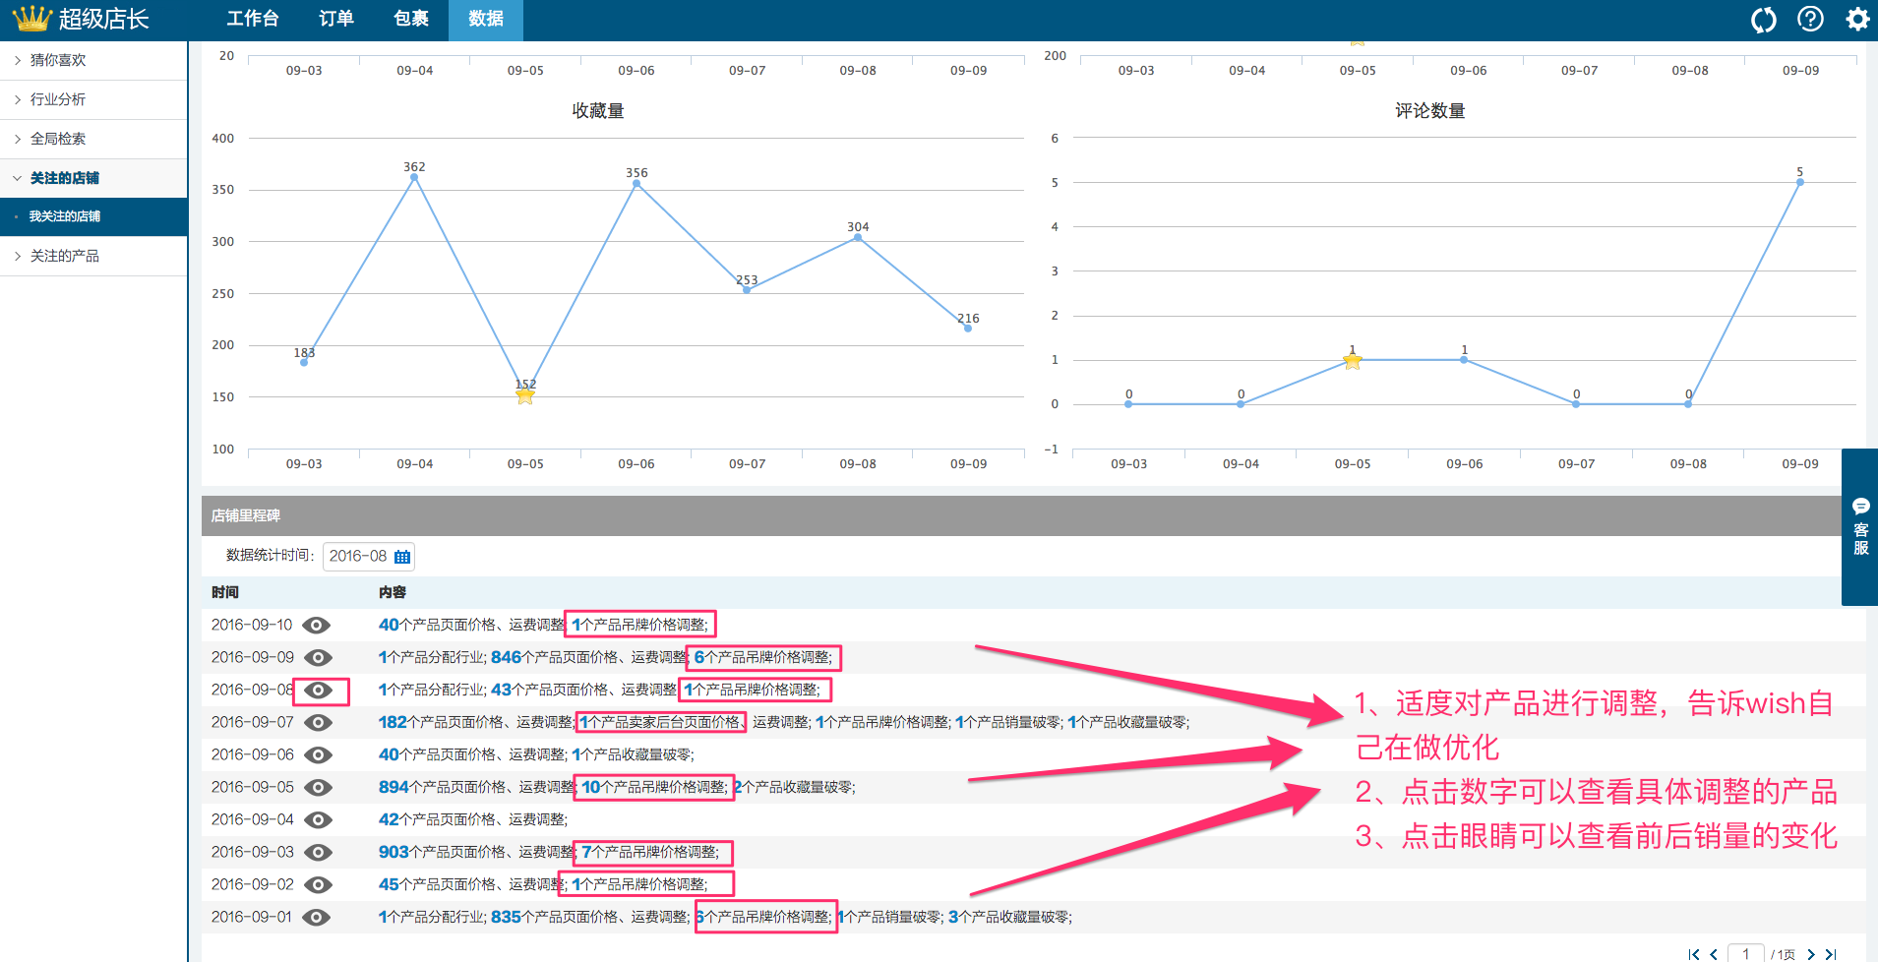The height and width of the screenshot is (962, 1878).
Task: Click the eye icon for 2016-09-10
Action: point(316,626)
